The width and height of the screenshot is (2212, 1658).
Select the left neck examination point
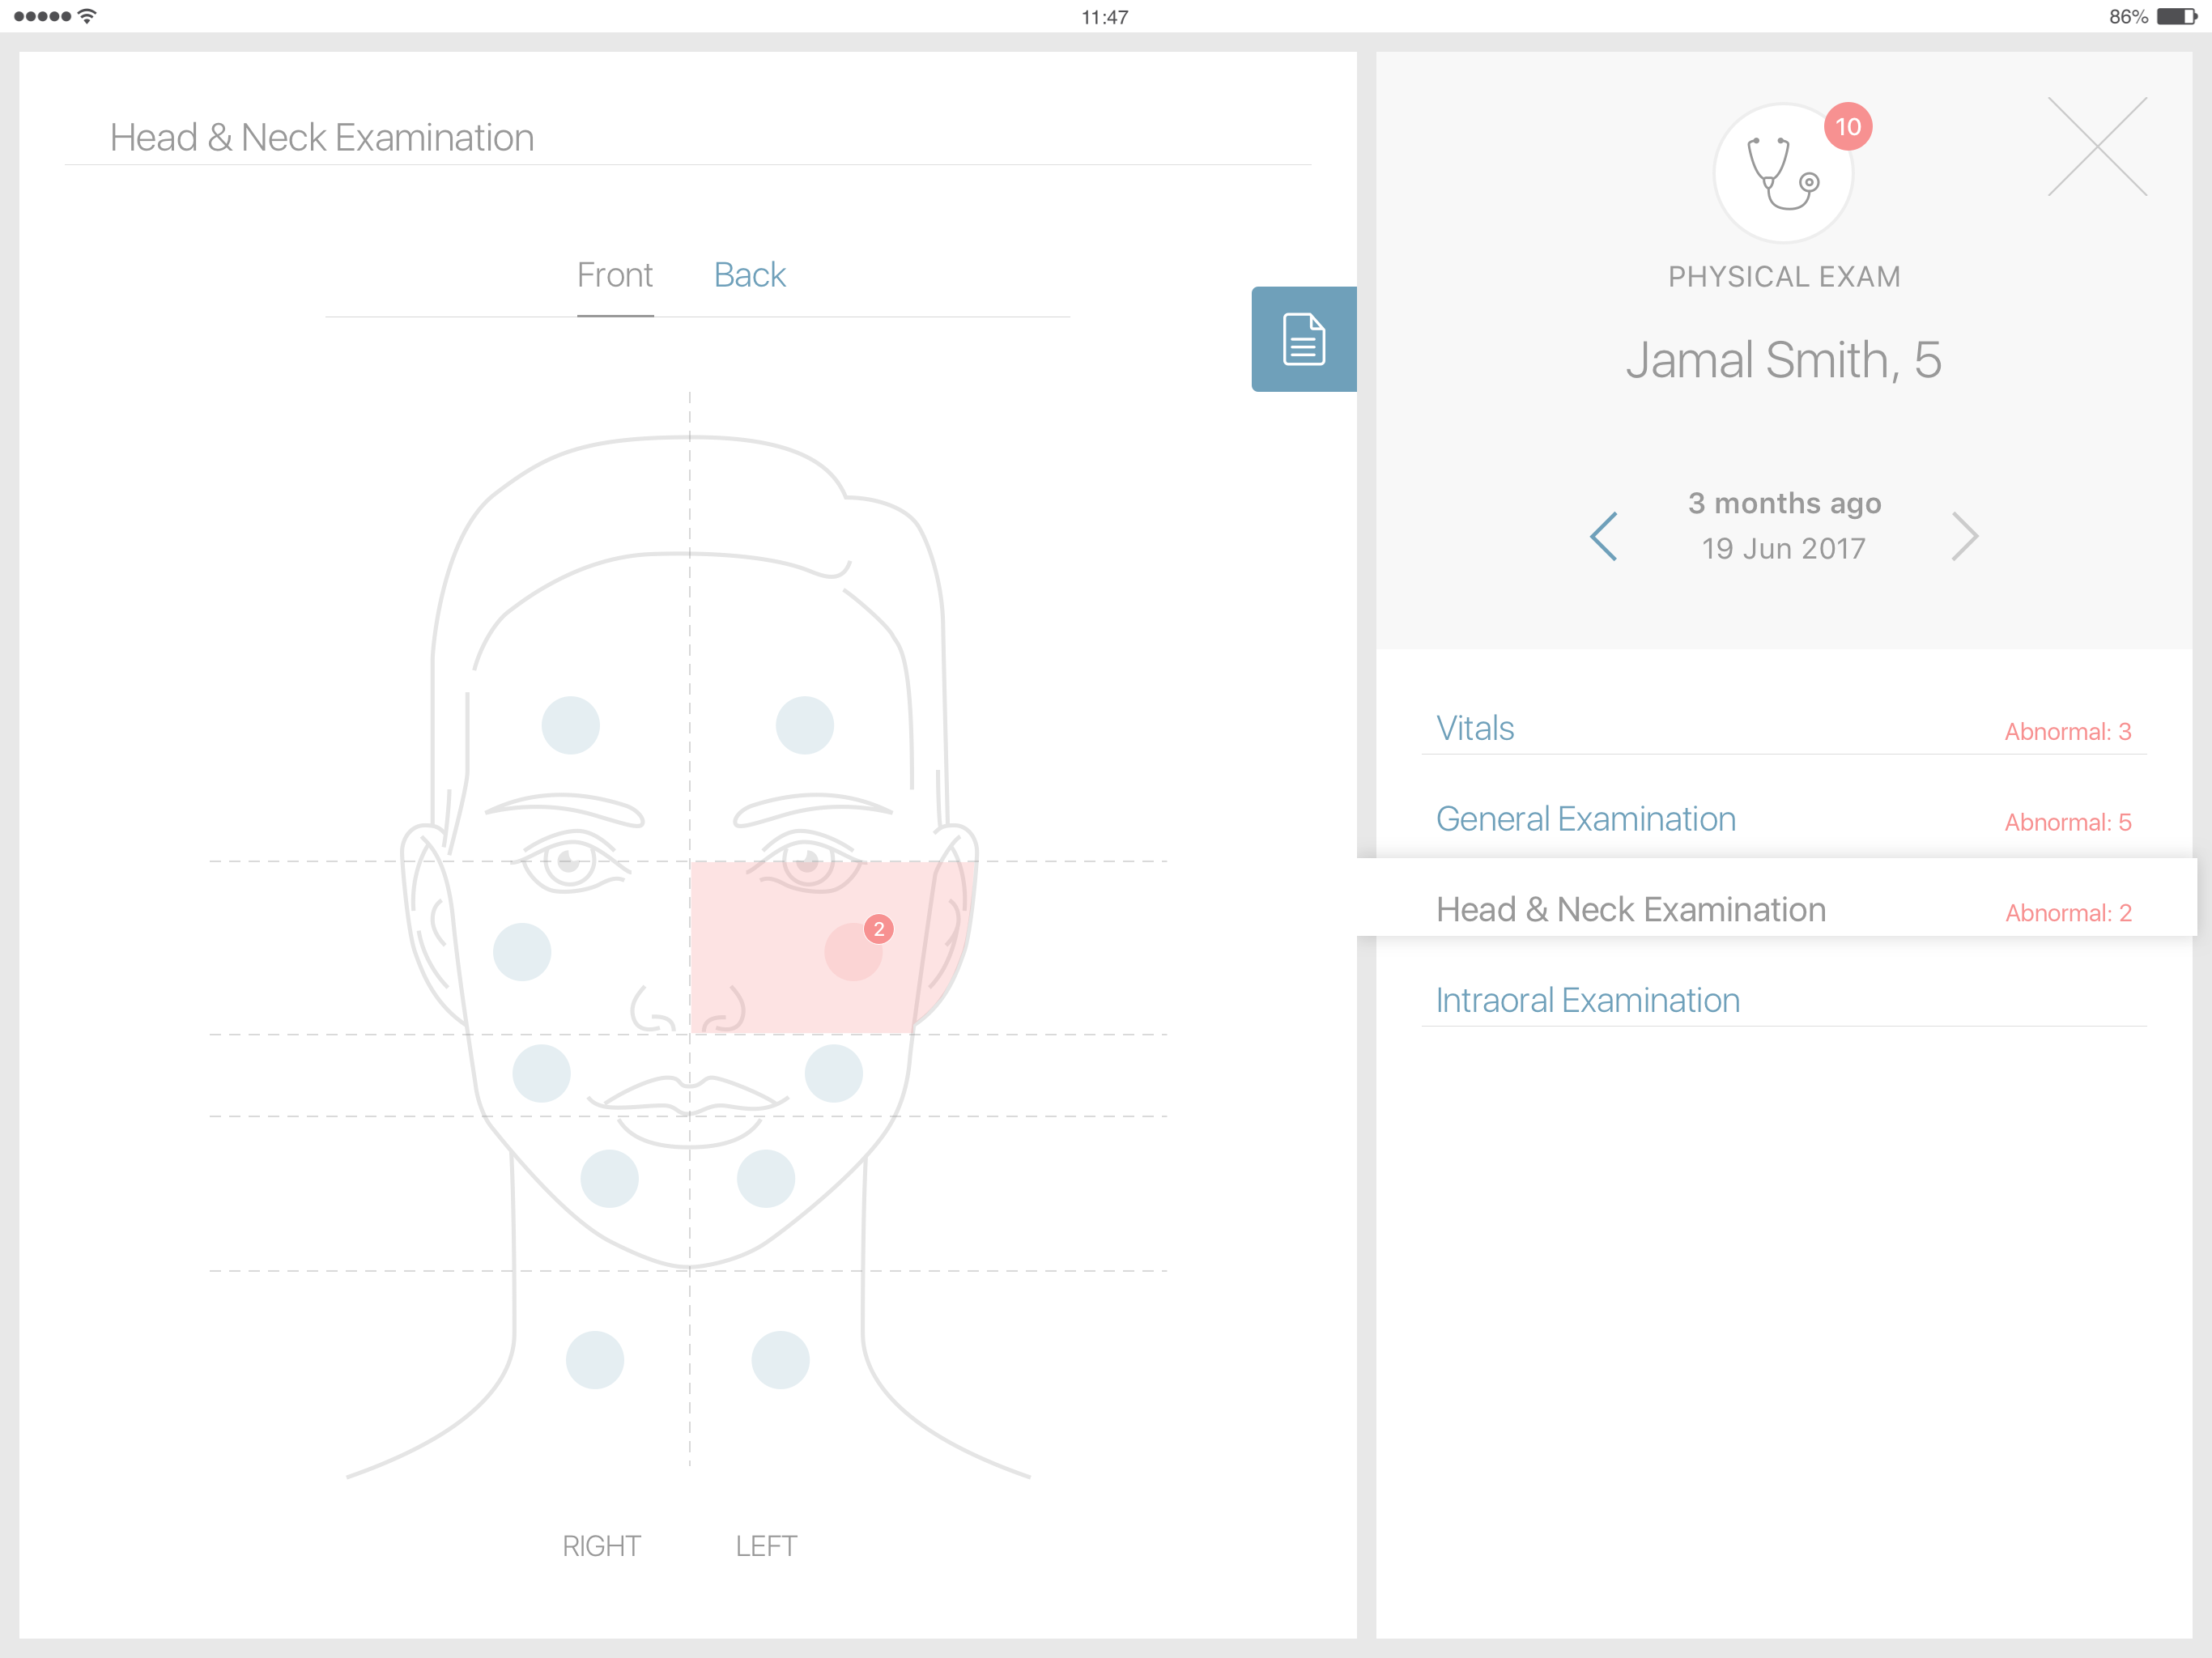coord(780,1359)
